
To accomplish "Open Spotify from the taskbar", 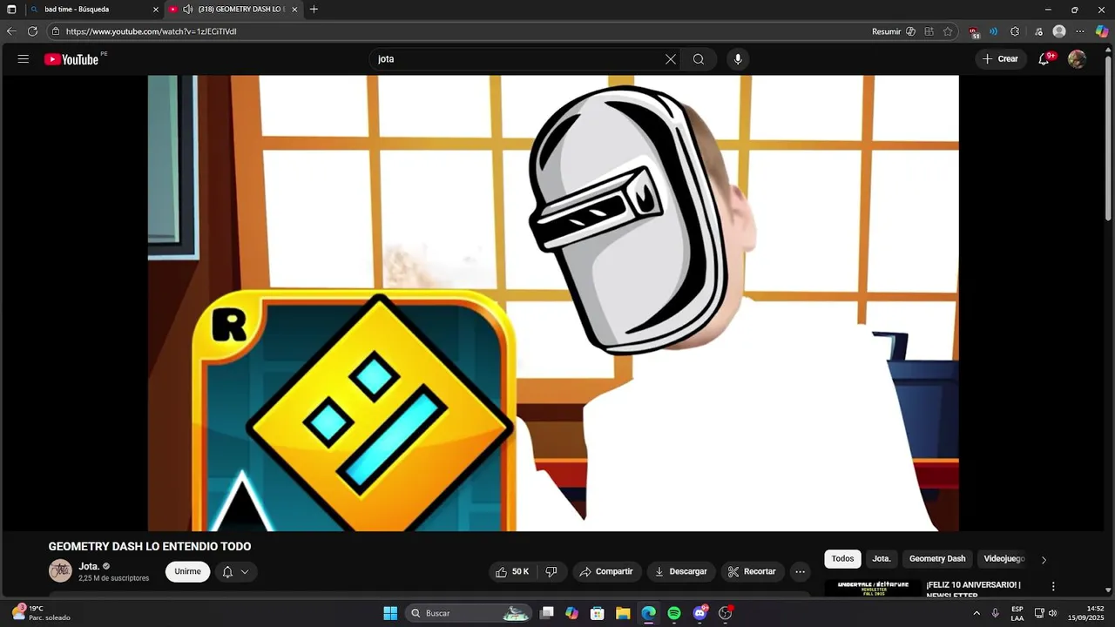I will (x=674, y=613).
